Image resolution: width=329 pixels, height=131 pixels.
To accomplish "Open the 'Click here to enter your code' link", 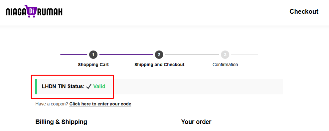I will pos(100,104).
